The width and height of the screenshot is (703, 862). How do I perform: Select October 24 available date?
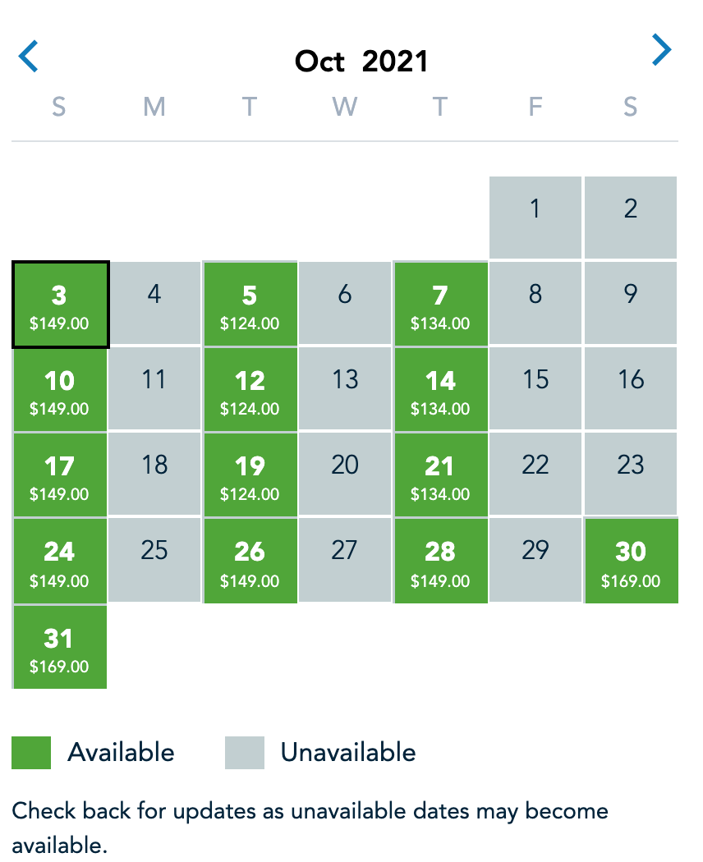[60, 561]
